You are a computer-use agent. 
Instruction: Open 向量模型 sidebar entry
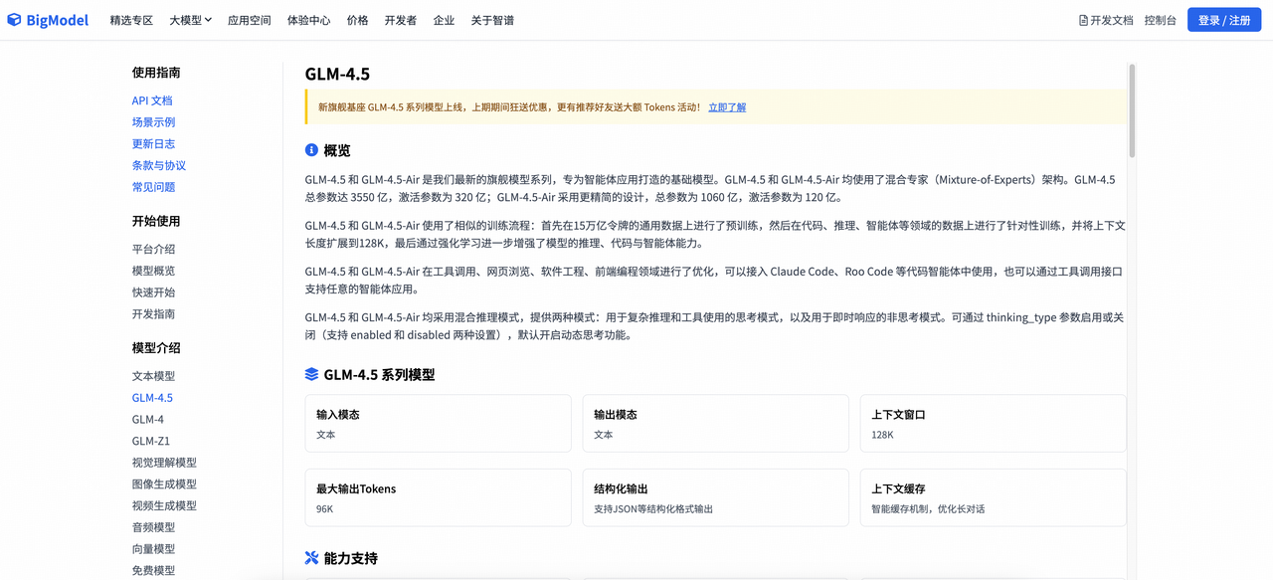[154, 549]
